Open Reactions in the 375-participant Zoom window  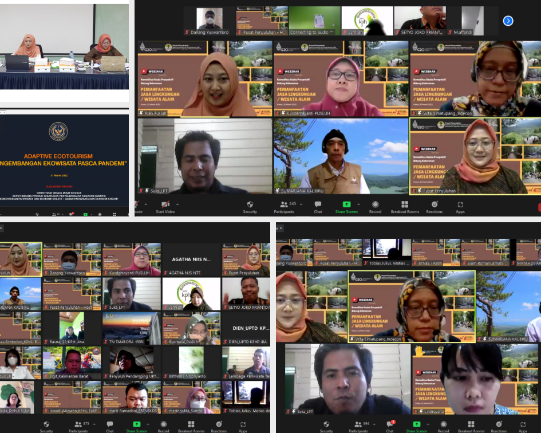pyautogui.click(x=219, y=427)
